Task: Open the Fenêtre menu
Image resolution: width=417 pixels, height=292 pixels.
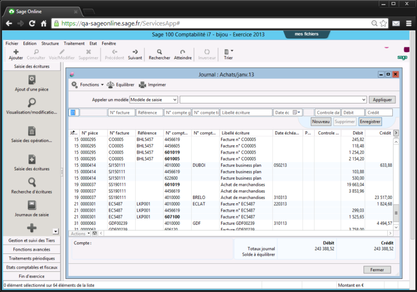Action: click(109, 43)
